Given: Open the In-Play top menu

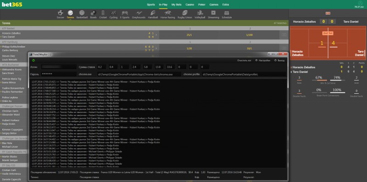Looking at the screenshot, I should [163, 5].
